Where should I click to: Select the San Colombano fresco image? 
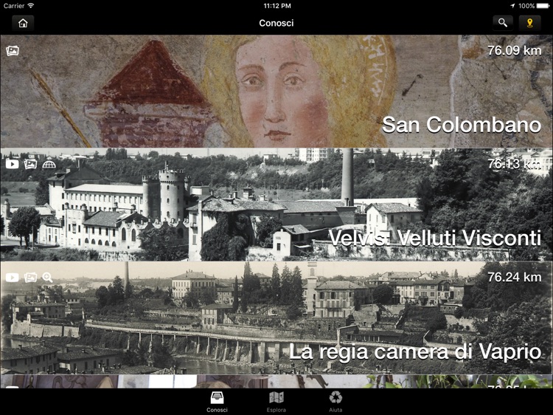coord(276,91)
